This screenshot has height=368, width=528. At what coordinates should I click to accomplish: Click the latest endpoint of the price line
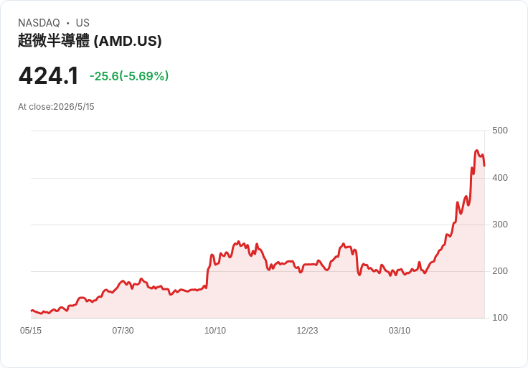[x=484, y=166]
